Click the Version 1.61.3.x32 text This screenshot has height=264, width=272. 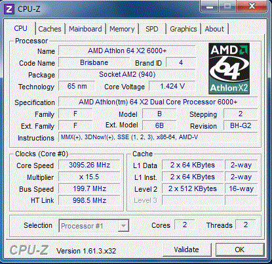pyautogui.click(x=86, y=251)
